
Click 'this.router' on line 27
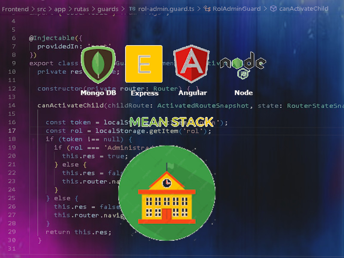click(77, 215)
